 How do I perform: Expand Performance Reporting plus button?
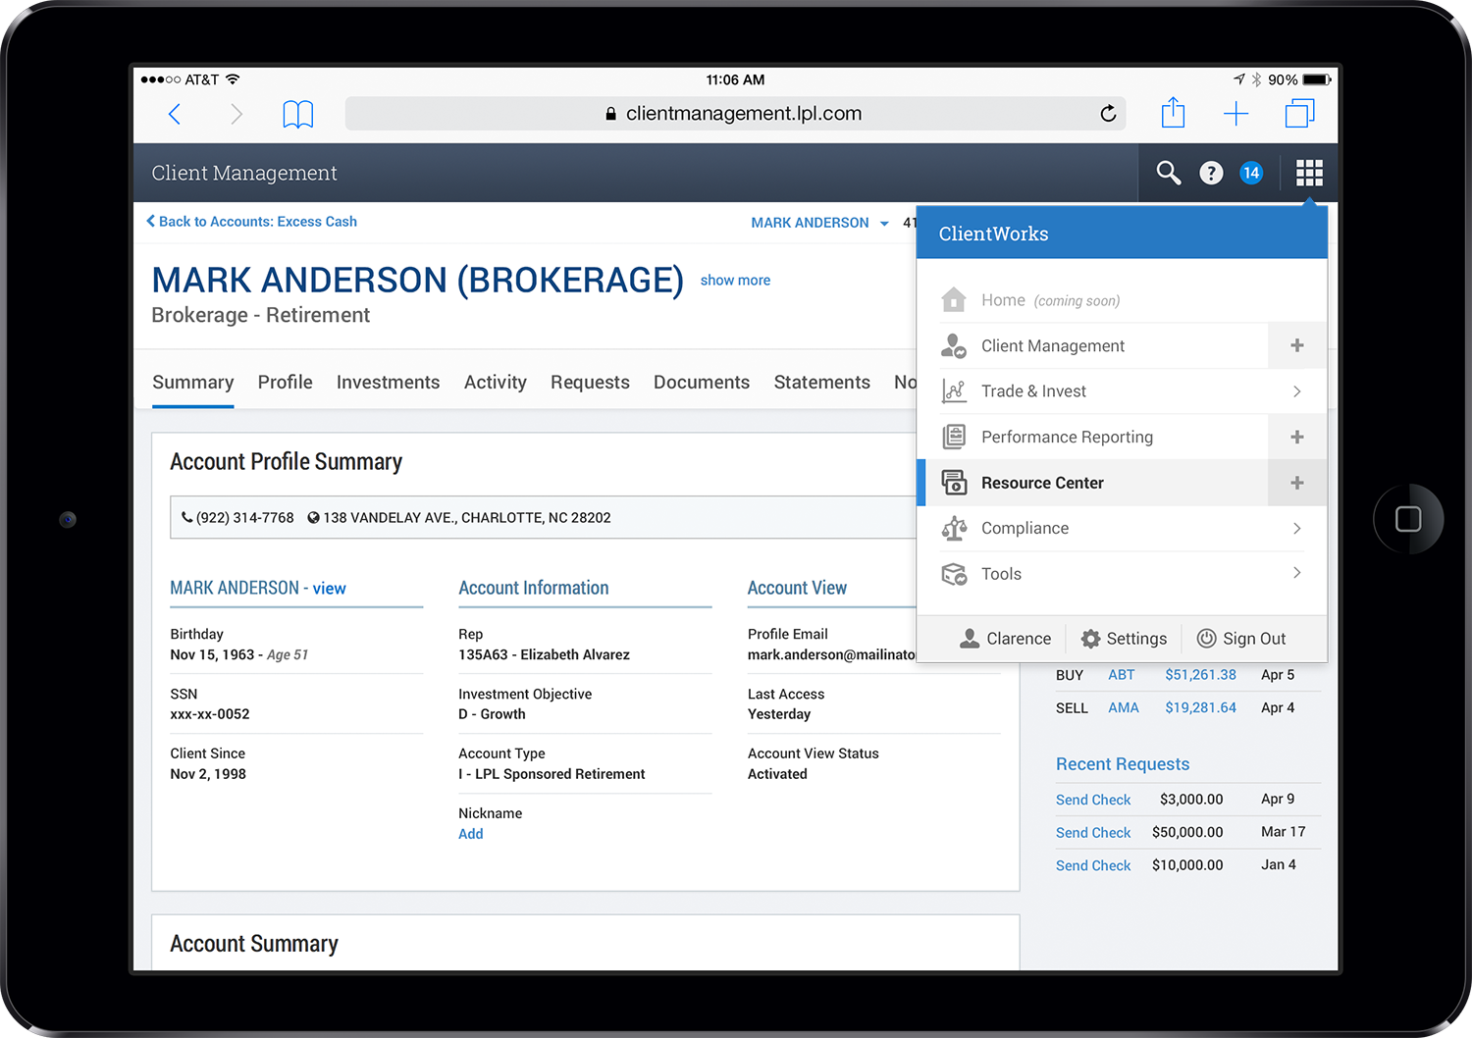[x=1296, y=437]
